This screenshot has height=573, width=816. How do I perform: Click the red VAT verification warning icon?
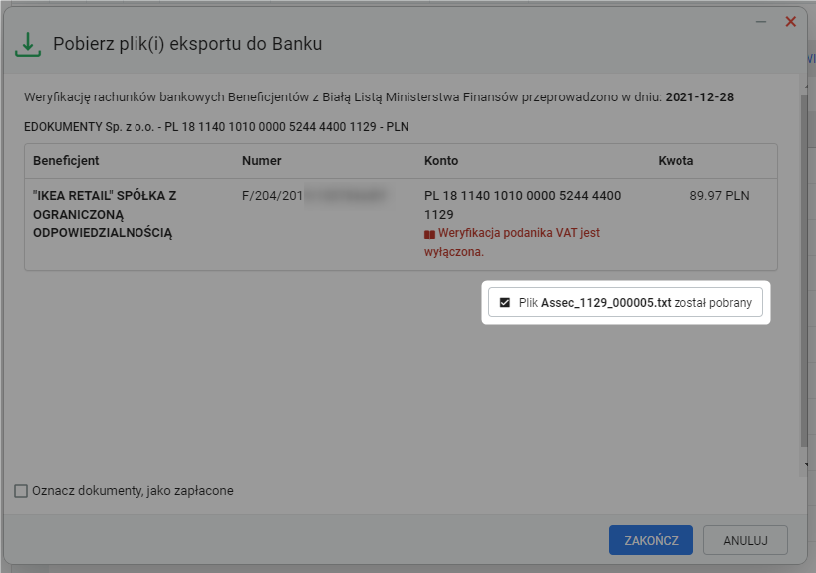429,235
